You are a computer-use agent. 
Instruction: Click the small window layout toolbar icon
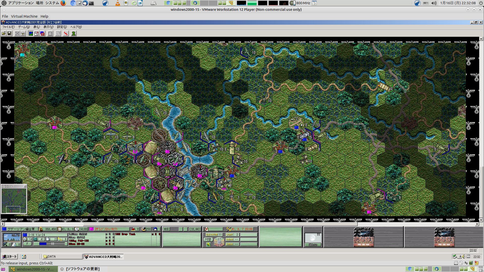click(37, 33)
